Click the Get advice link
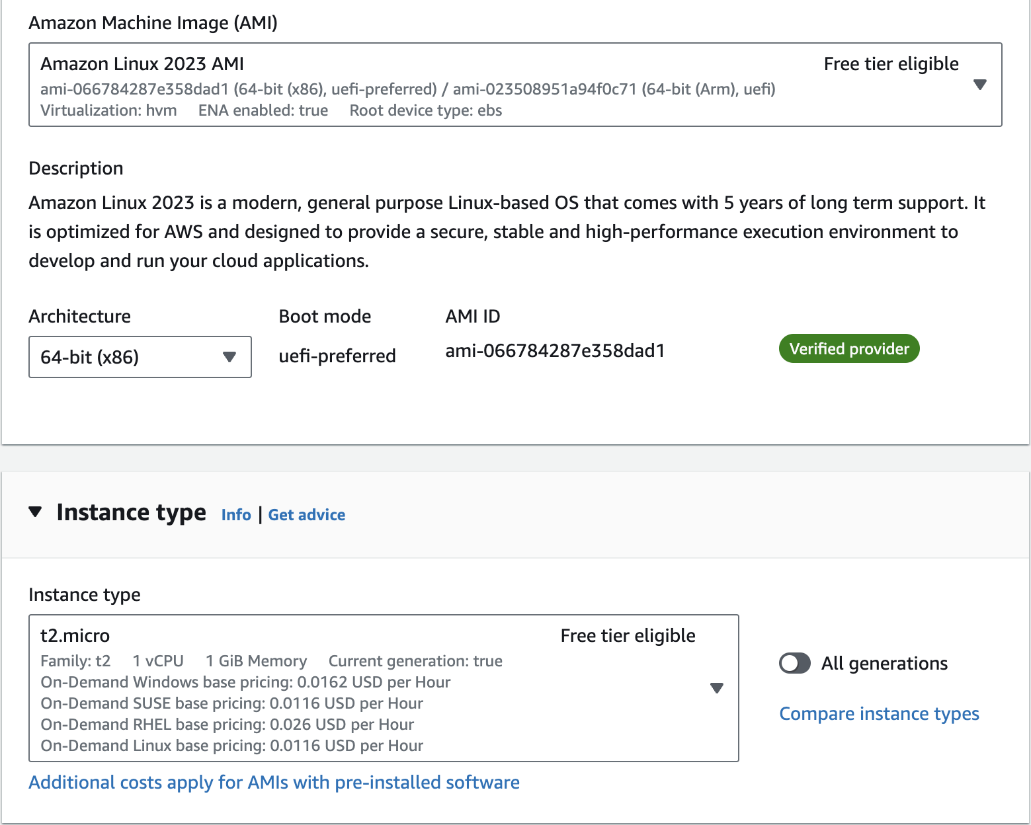1031x825 pixels. click(x=307, y=515)
